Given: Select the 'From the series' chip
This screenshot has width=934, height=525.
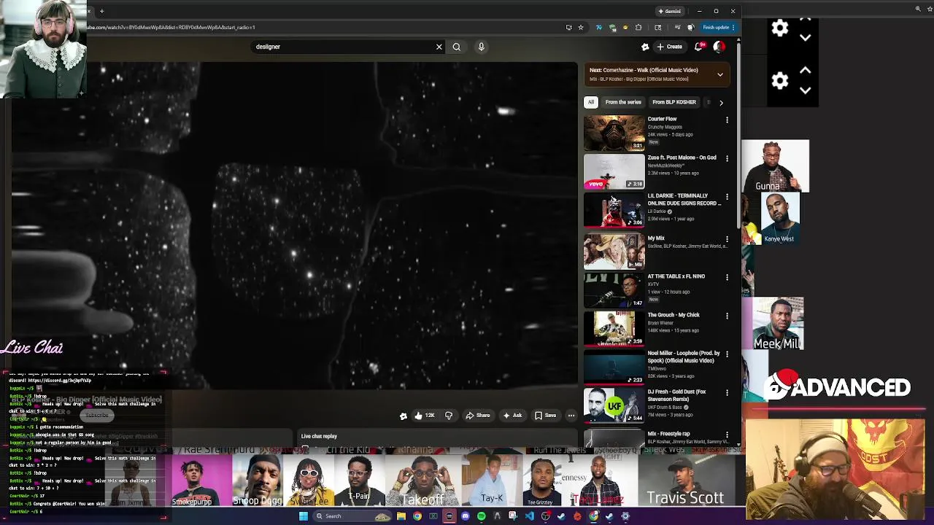Looking at the screenshot, I should click(x=623, y=102).
